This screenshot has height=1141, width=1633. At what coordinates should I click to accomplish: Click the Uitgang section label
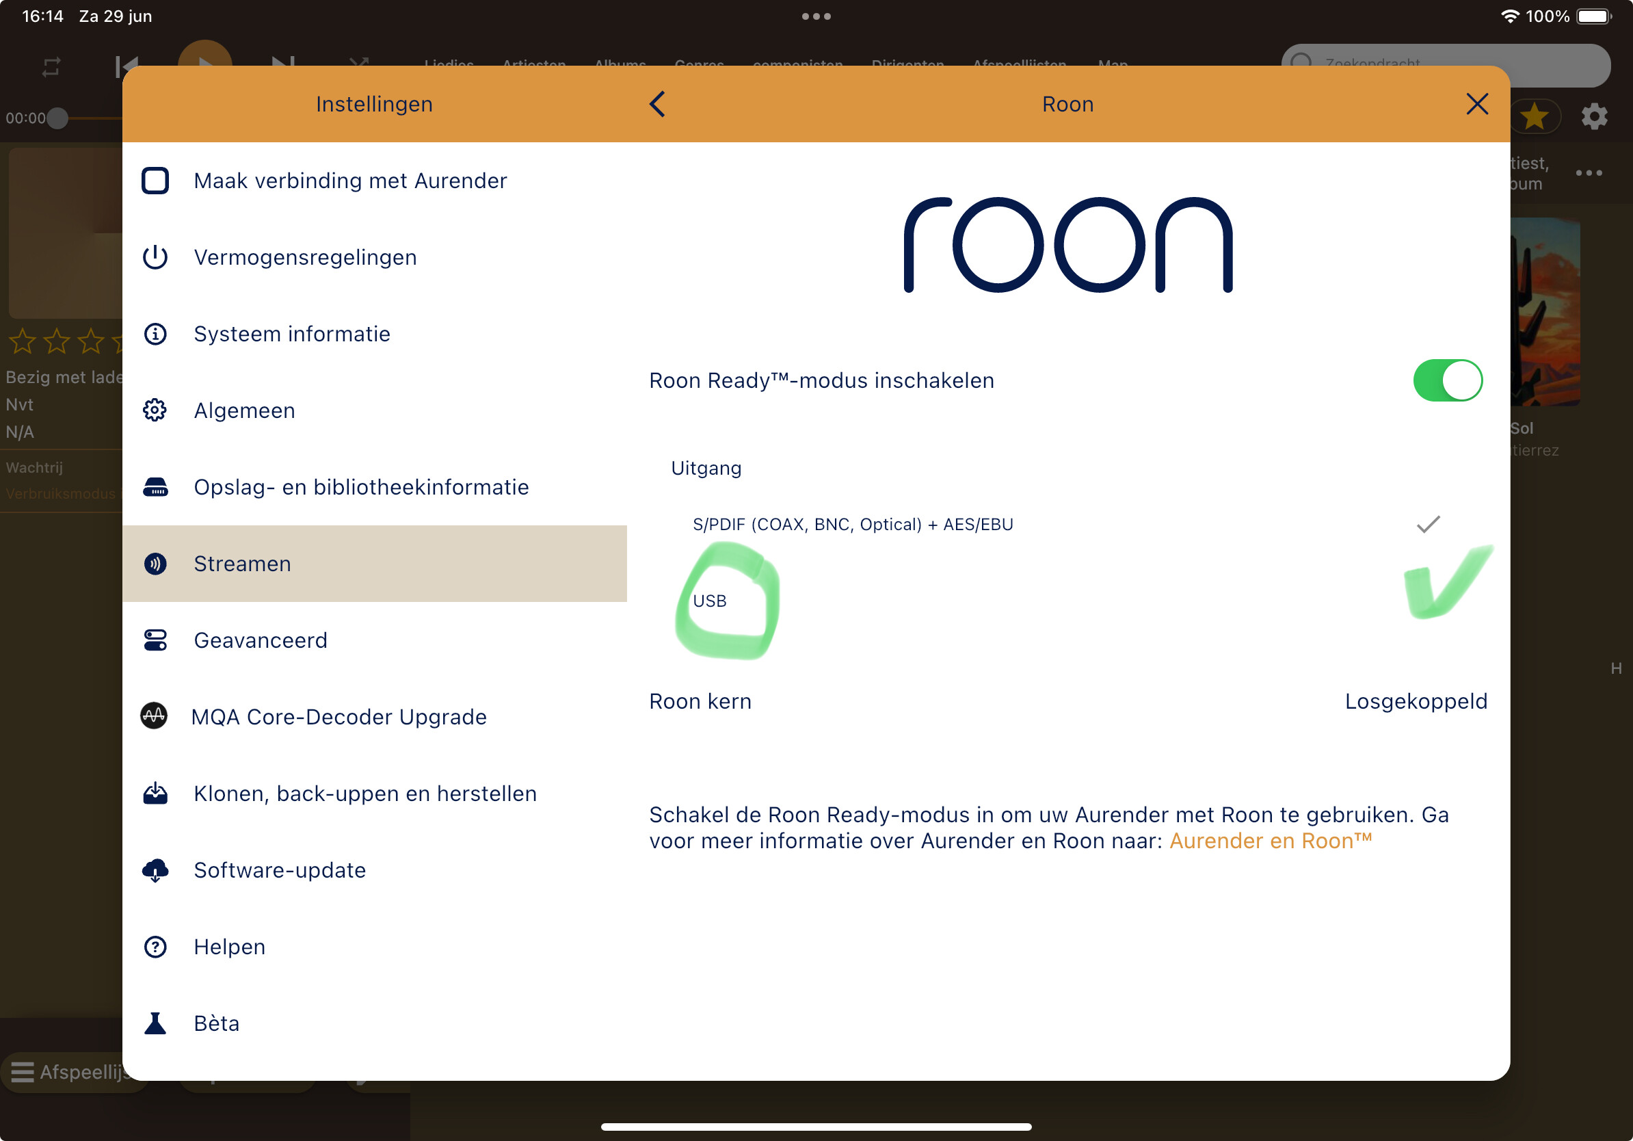[706, 468]
